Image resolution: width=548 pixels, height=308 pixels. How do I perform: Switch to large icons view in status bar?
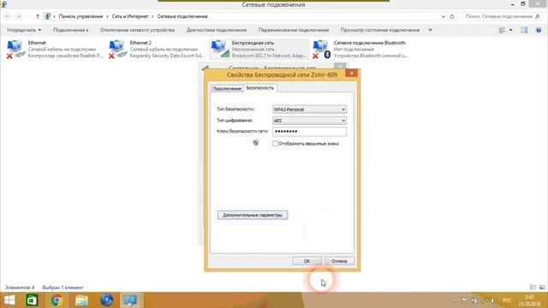pyautogui.click(x=542, y=287)
